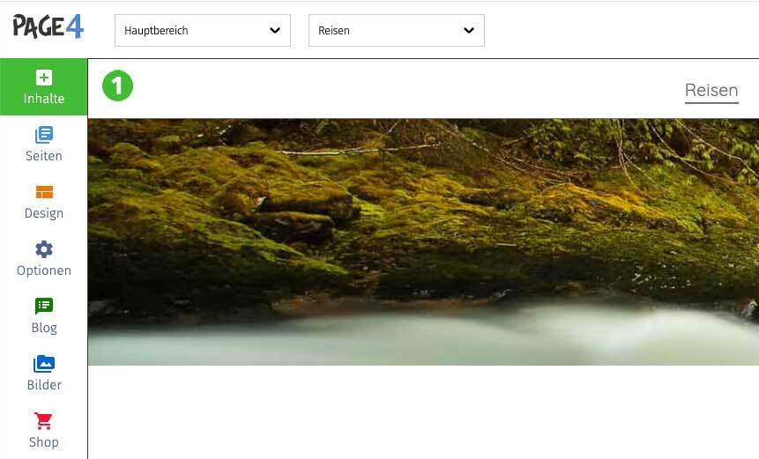759x459 pixels.
Task: Open the Blog icon
Action: [44, 307]
